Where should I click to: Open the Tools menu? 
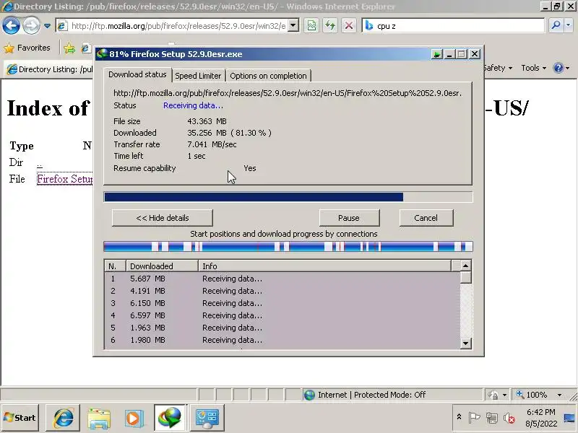pyautogui.click(x=533, y=68)
